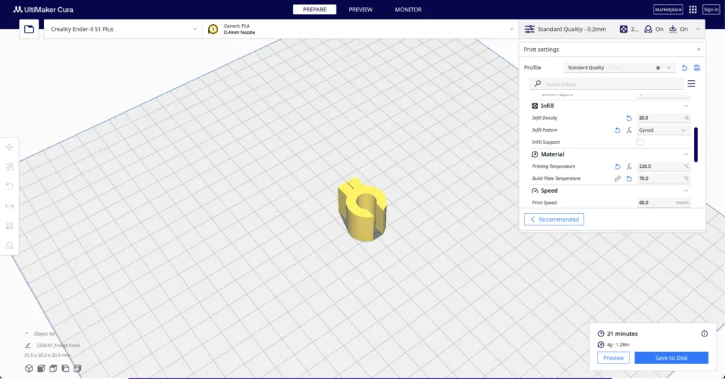
Task: Click the star icon in Profile field
Action: [658, 67]
